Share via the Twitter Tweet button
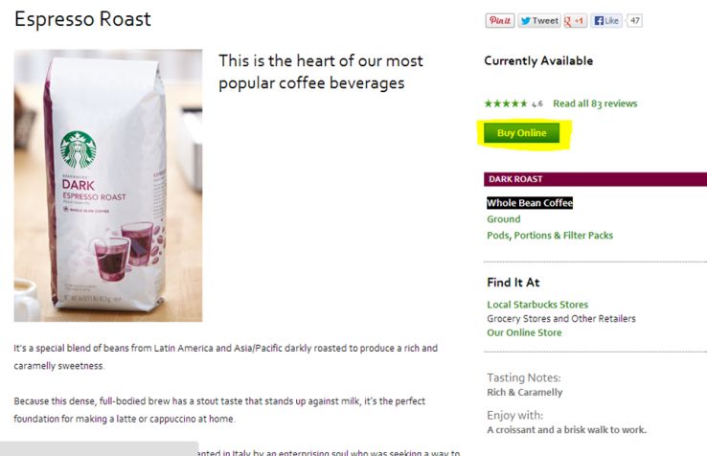Image resolution: width=707 pixels, height=456 pixels. pyautogui.click(x=538, y=20)
